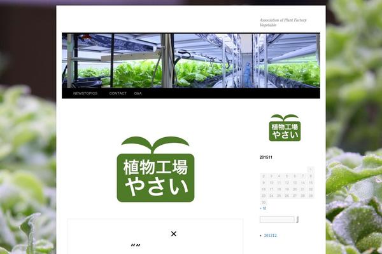Click the Association of Plant Factory Vegetable tagline
382x254 pixels.
click(283, 22)
